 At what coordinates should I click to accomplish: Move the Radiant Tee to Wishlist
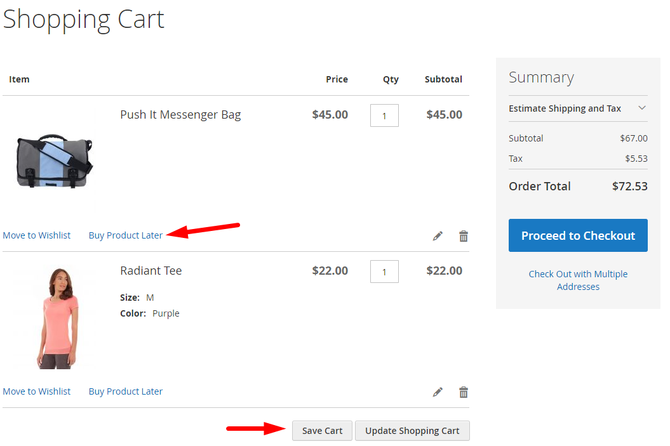[x=37, y=391]
